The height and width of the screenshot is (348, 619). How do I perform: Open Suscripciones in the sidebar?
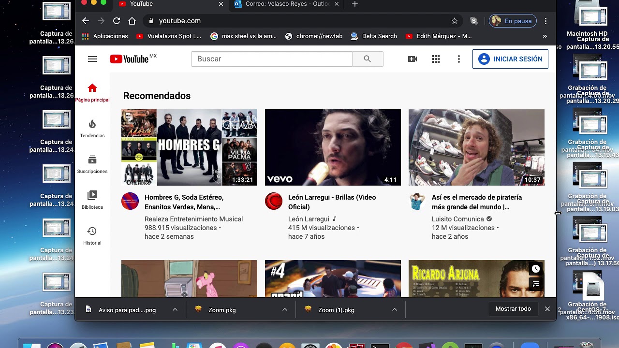coord(92,164)
